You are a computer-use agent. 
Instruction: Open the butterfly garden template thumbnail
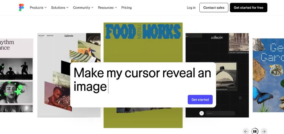coord(268,75)
